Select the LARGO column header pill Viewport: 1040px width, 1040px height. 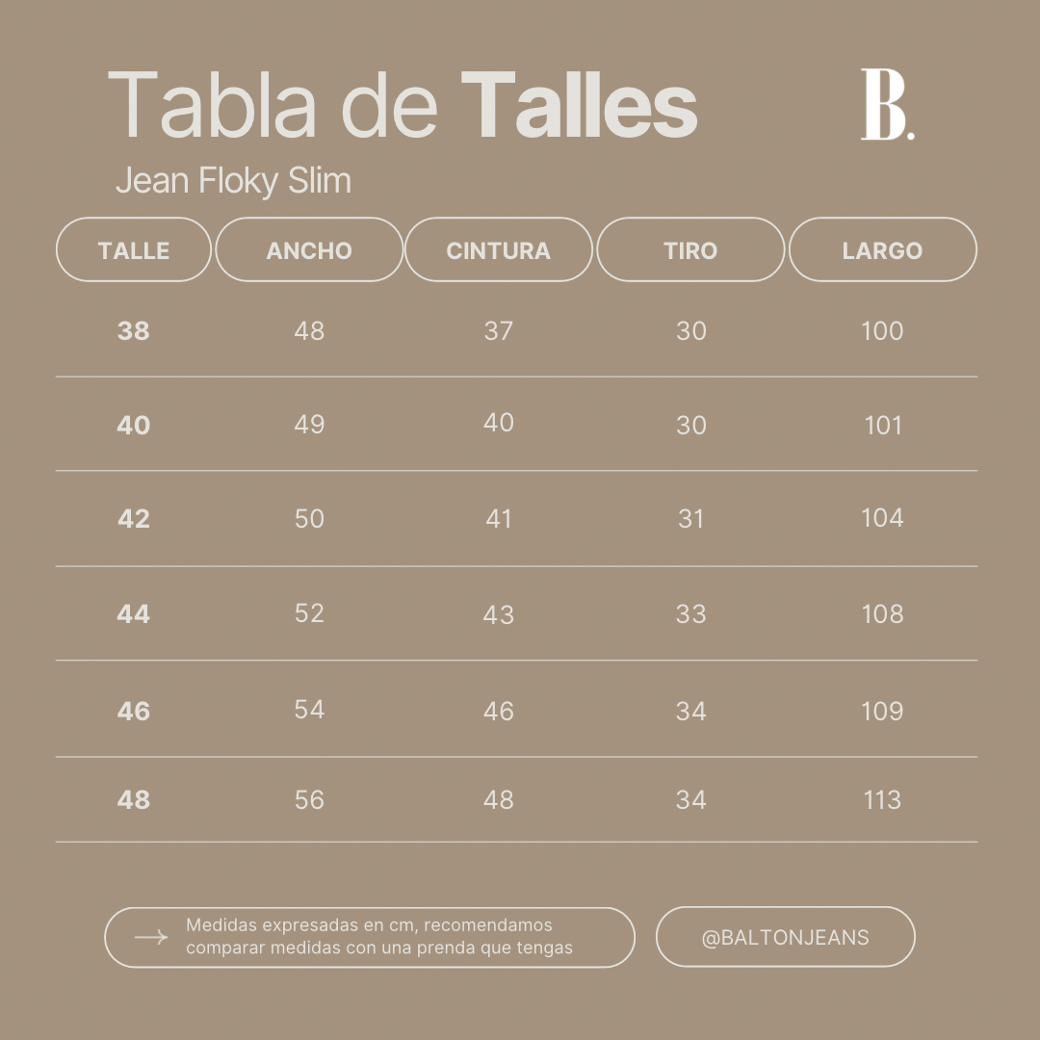(883, 249)
